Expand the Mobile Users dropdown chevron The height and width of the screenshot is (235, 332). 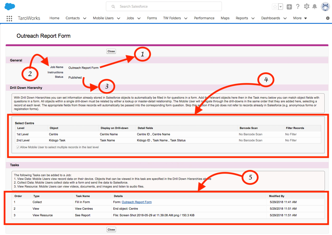tap(119, 18)
